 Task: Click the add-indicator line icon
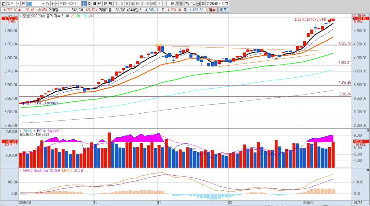(193, 3)
